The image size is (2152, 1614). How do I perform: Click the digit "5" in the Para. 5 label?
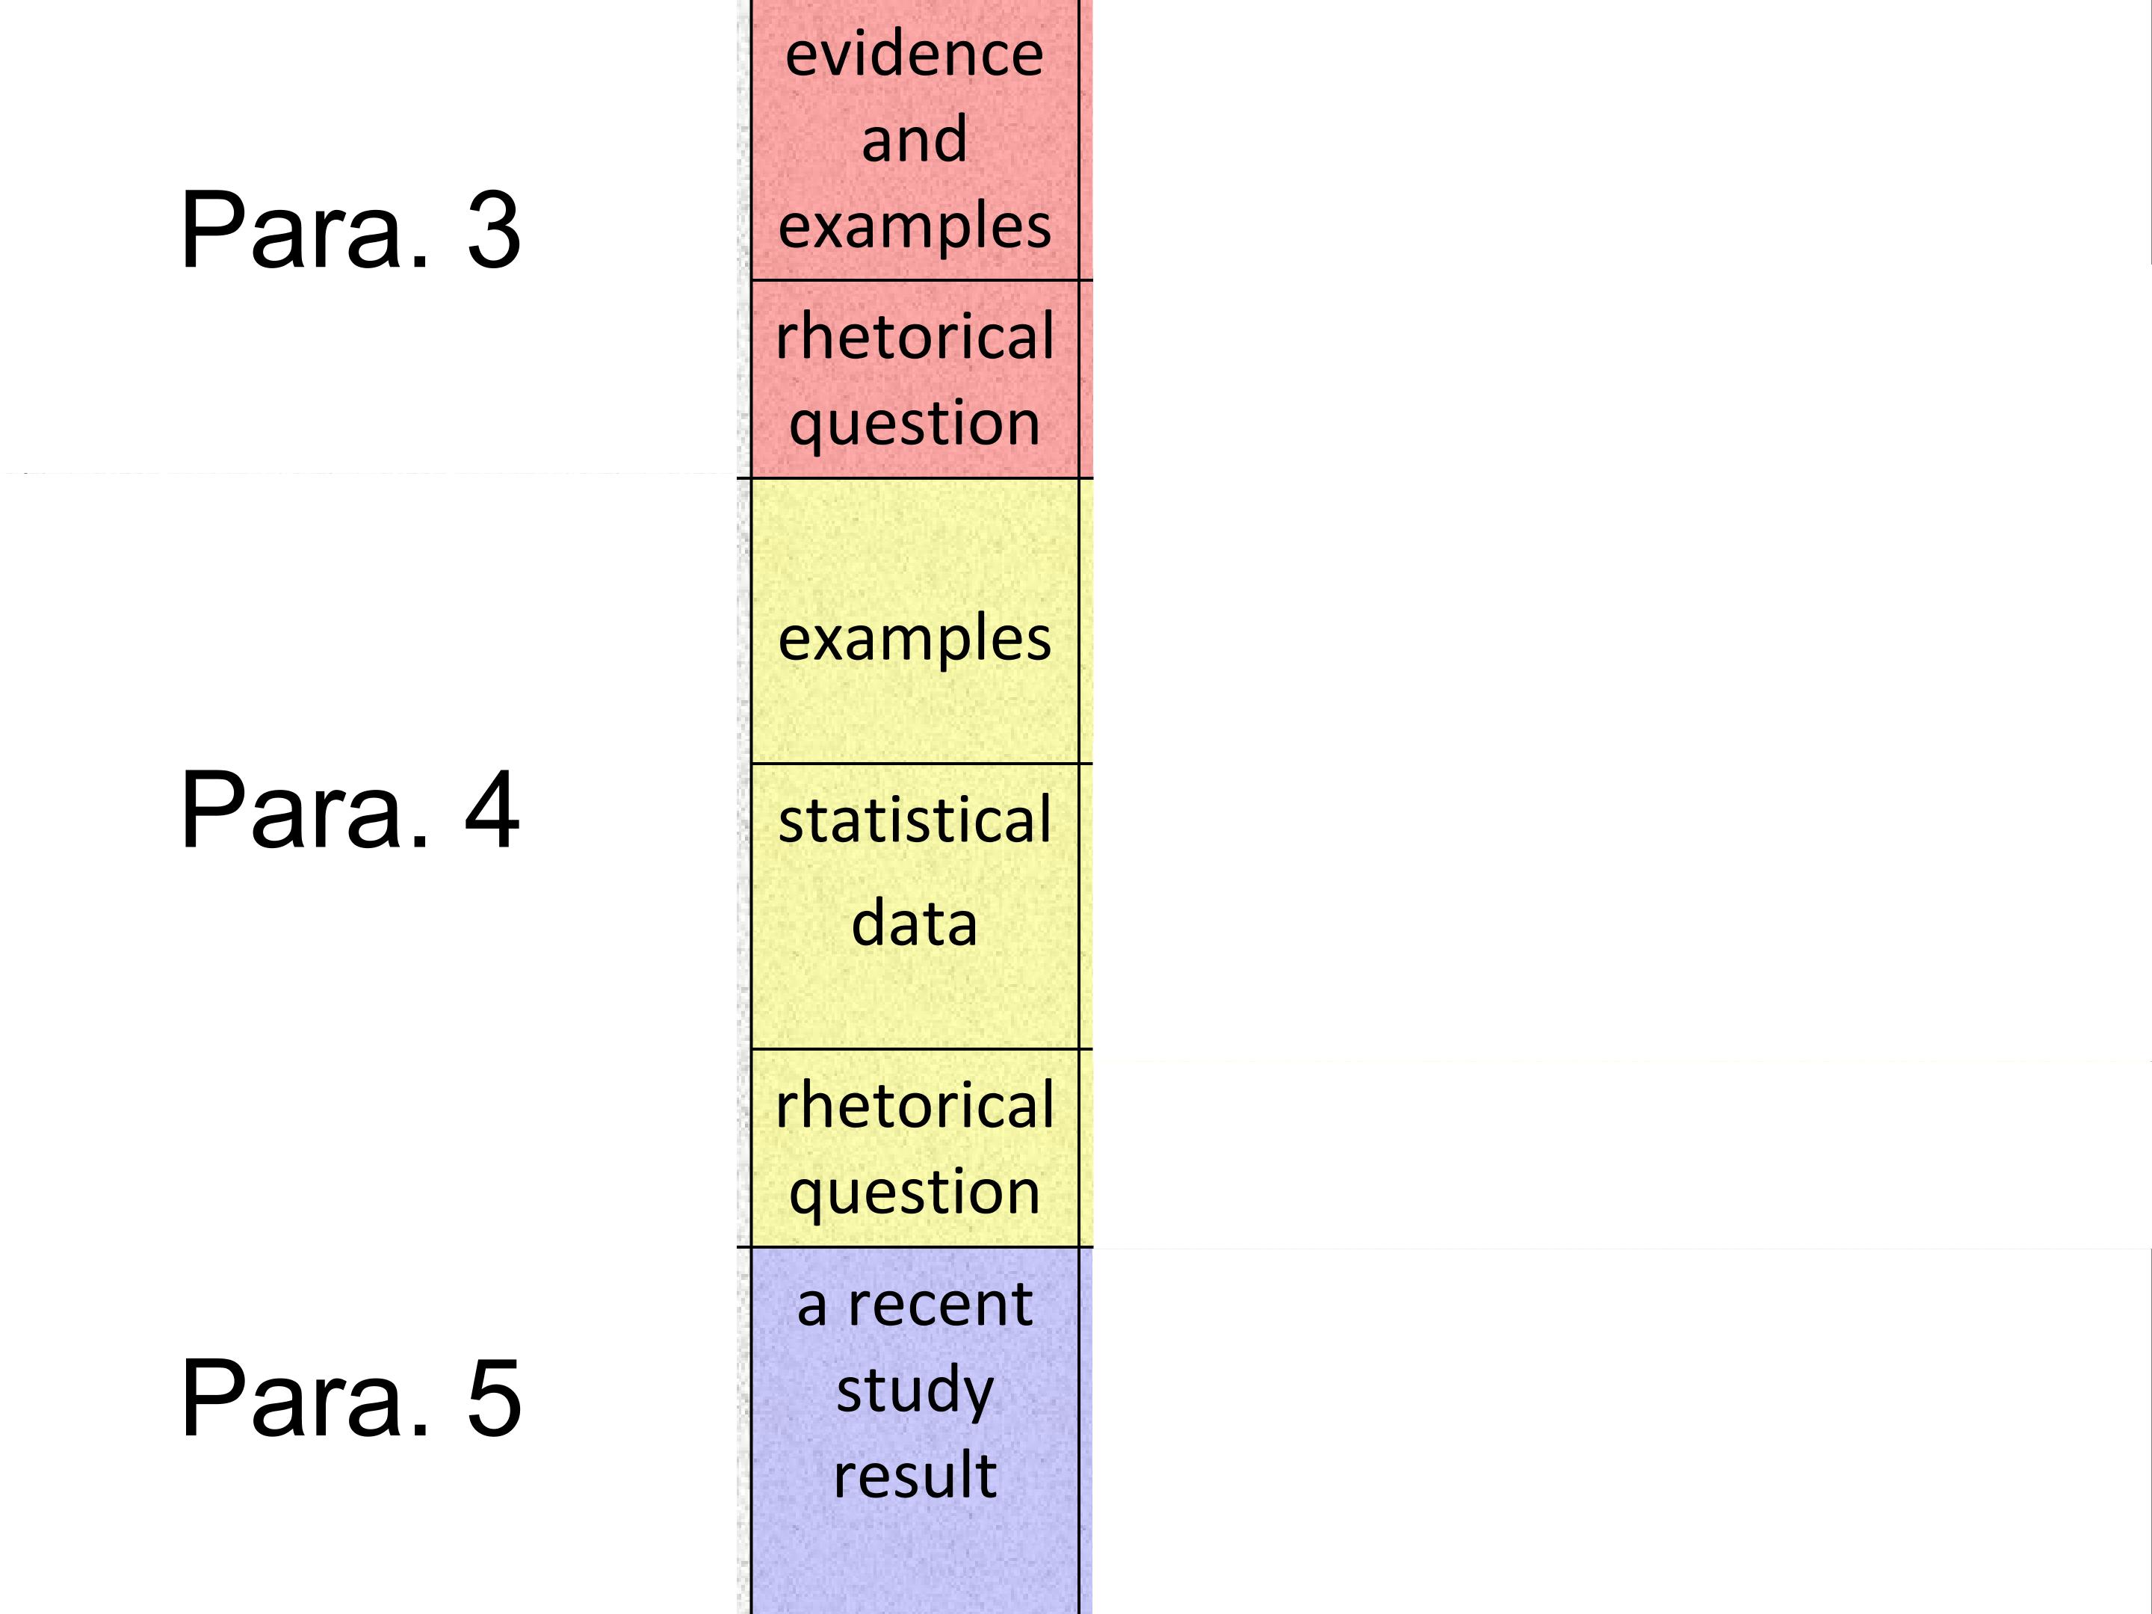(493, 1398)
